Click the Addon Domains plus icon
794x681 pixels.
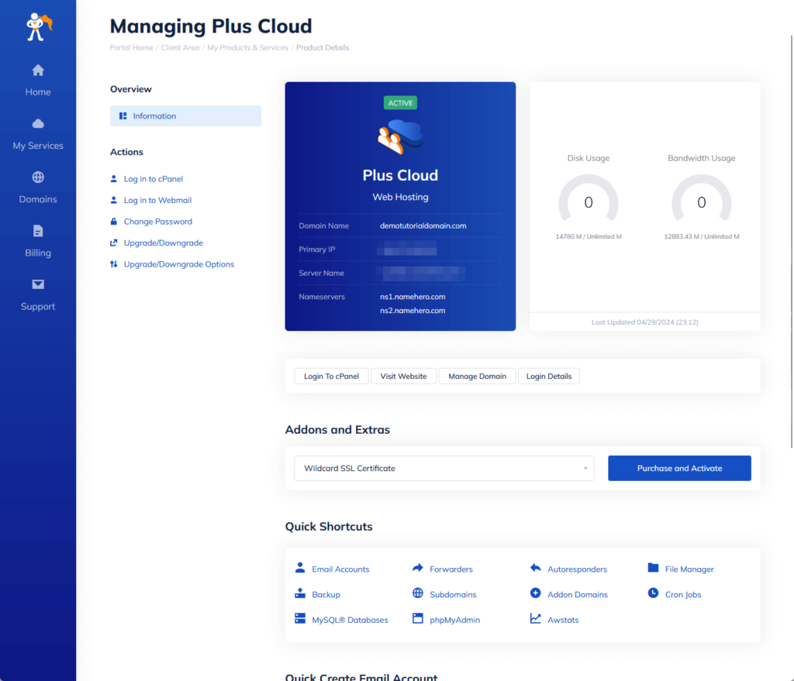coord(535,593)
